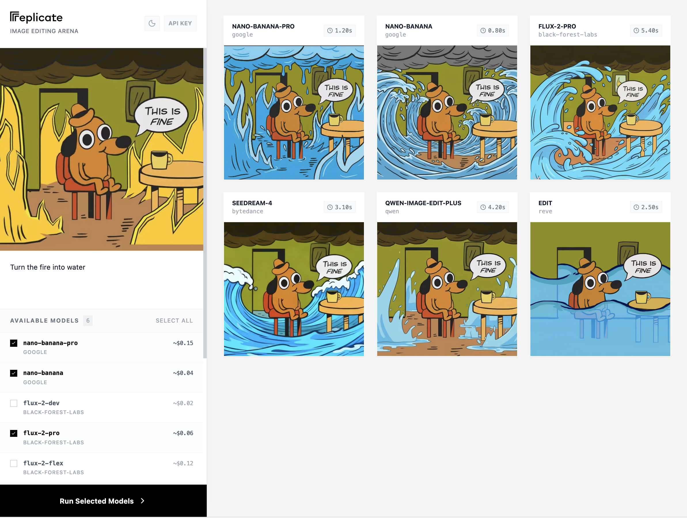Click the Replicate logo
687x518 pixels.
pos(36,17)
